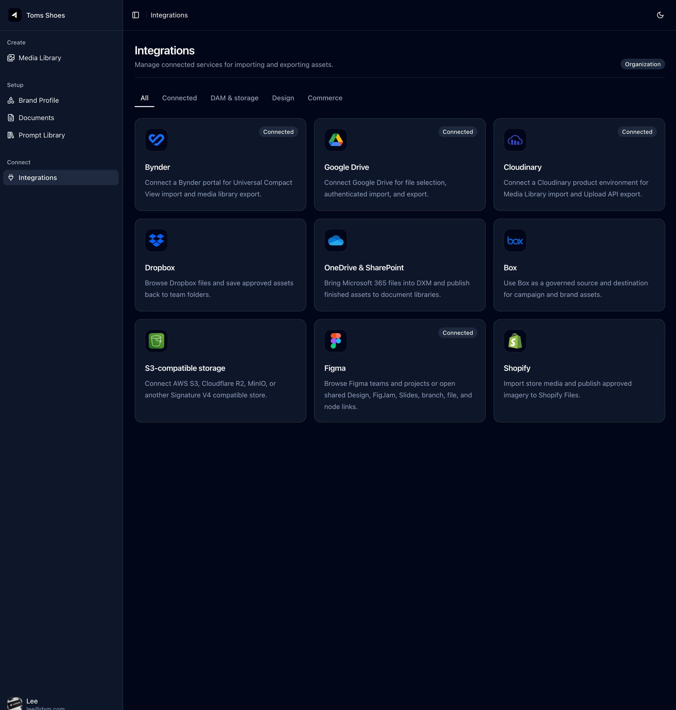Click the Documents sidebar icon
Image resolution: width=676 pixels, height=710 pixels.
[x=11, y=118]
